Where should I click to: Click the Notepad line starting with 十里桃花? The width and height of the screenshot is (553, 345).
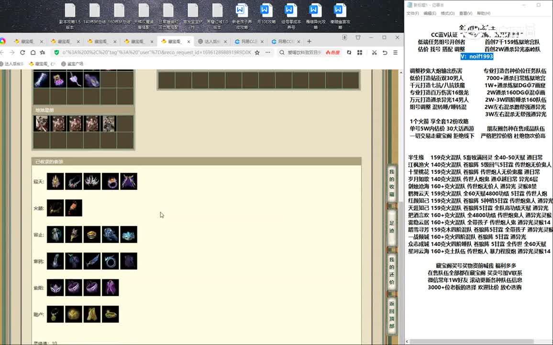(x=474, y=172)
